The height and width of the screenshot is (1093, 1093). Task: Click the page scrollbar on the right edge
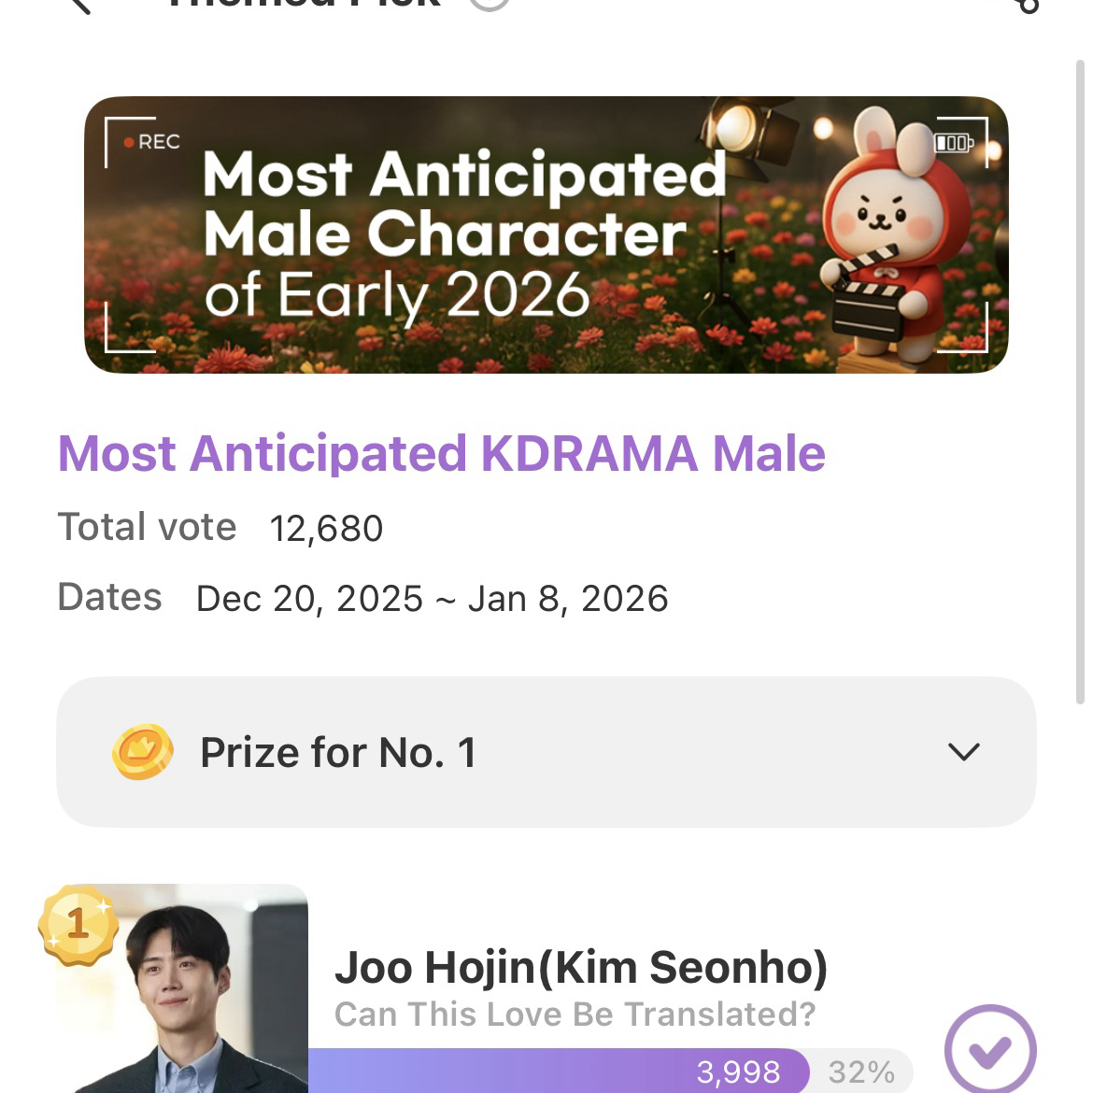point(1080,374)
